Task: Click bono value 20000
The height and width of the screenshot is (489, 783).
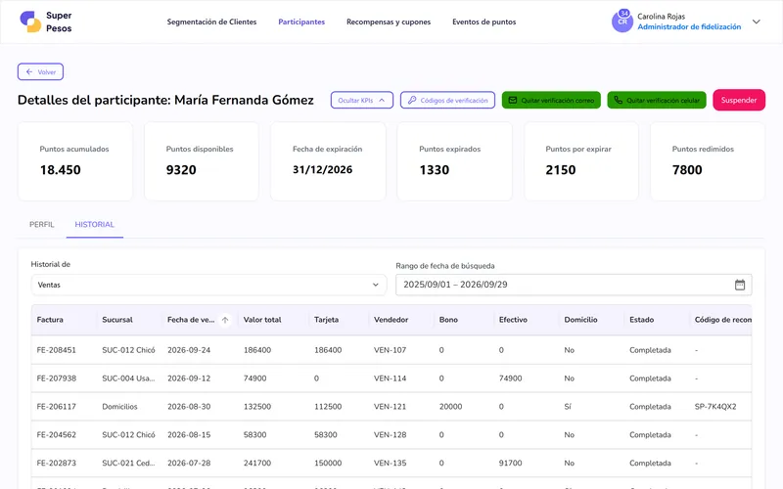Action: 450,407
